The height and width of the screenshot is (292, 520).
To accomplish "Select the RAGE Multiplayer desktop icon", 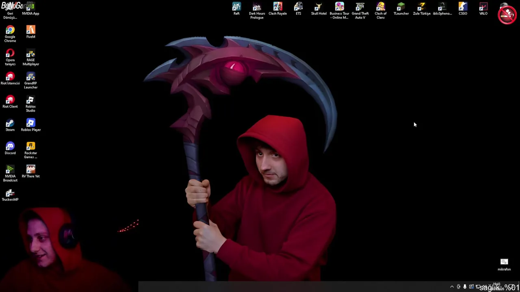I will (30, 57).
